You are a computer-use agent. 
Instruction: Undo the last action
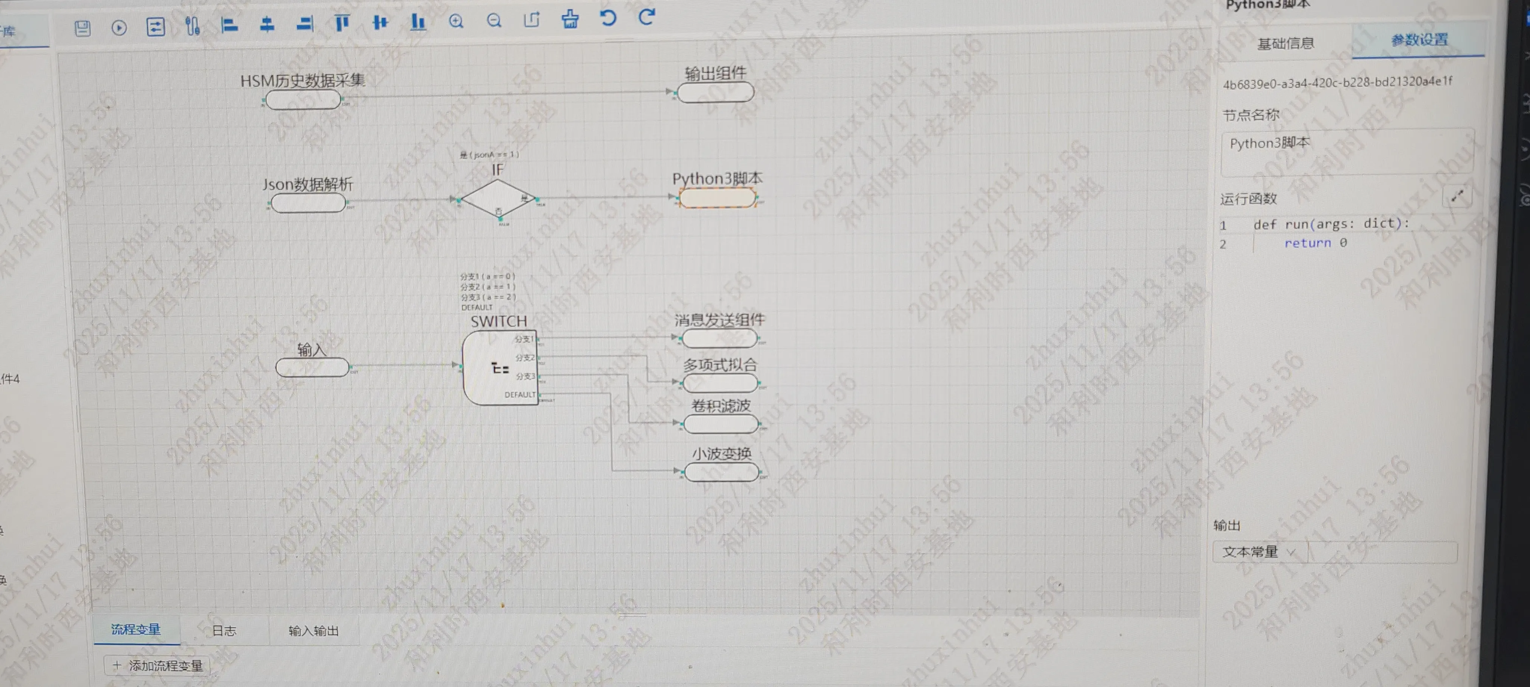pyautogui.click(x=608, y=18)
